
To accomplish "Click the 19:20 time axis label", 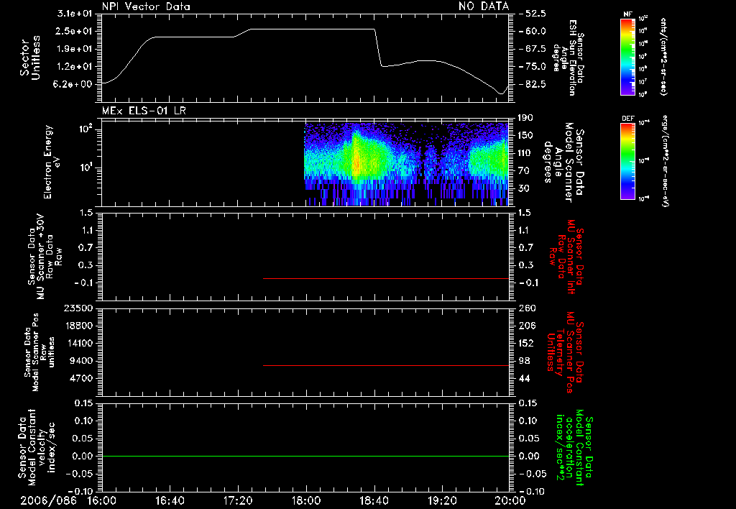I will (x=442, y=500).
